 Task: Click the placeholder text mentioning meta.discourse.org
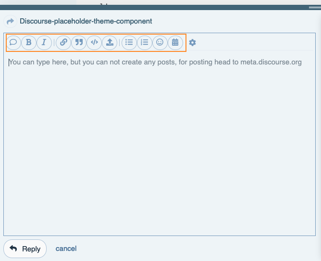(155, 62)
